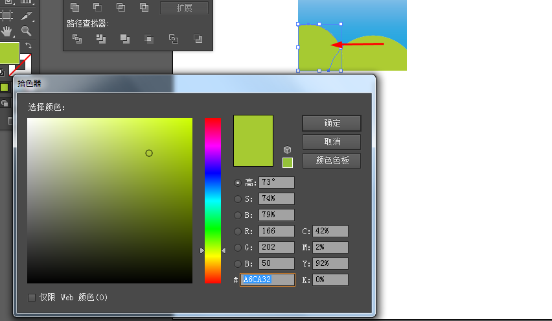This screenshot has width=552, height=321.
Task: Click the Minus Front shape mode icon
Action: tap(98, 7)
